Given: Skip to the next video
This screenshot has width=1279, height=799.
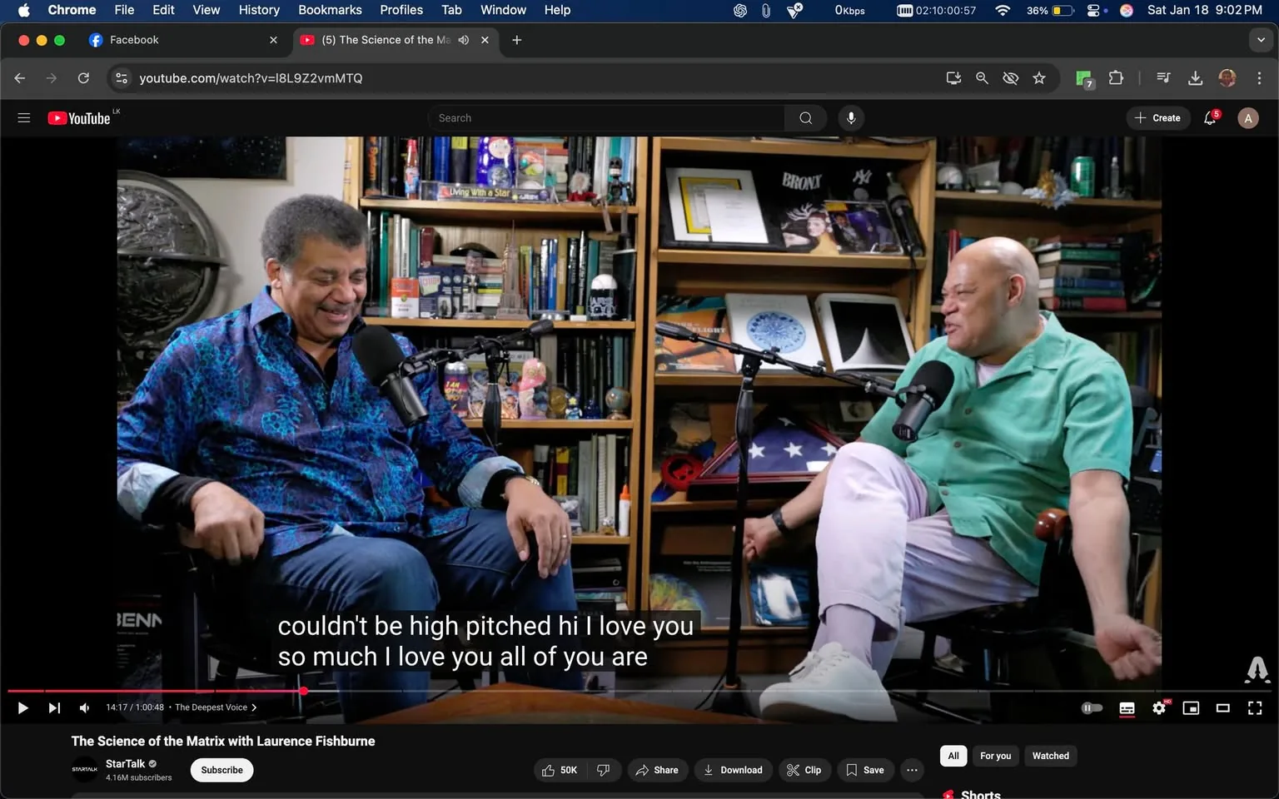Looking at the screenshot, I should (54, 708).
